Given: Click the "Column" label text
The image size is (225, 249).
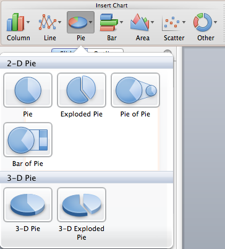Looking at the screenshot, I should click(19, 38).
